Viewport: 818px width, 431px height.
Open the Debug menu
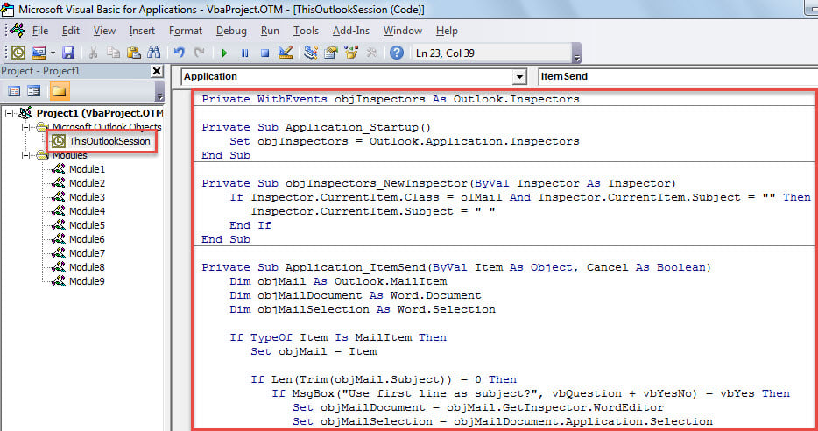(x=231, y=31)
